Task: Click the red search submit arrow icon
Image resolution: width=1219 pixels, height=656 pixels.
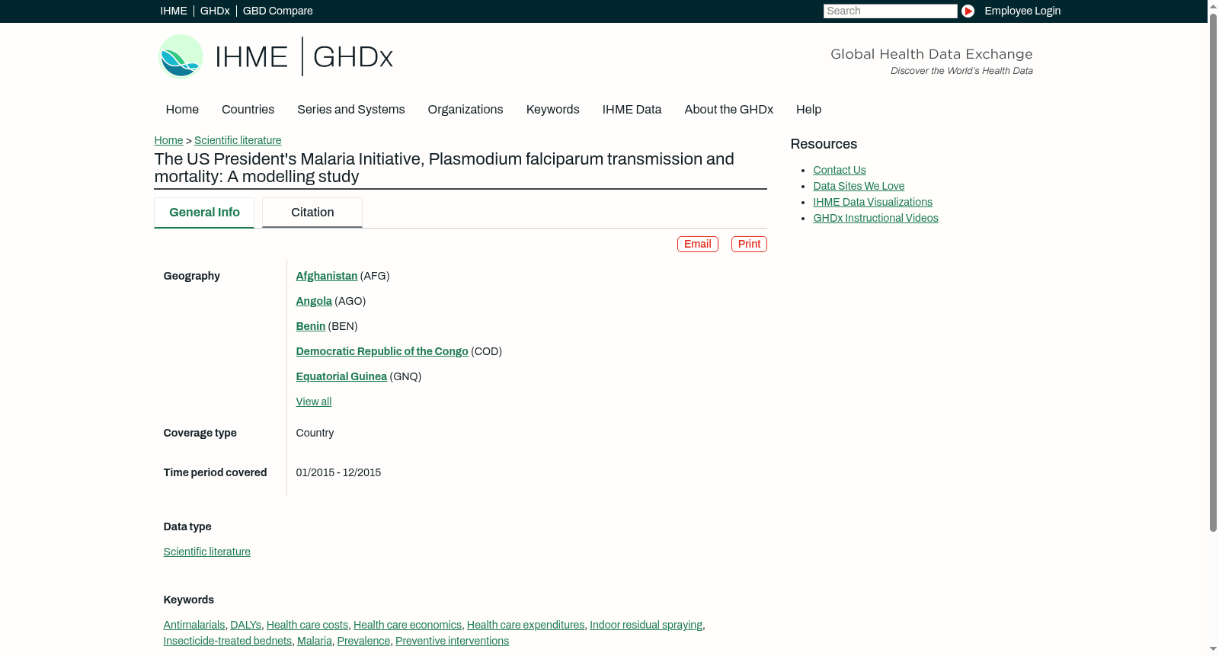Action: (x=968, y=11)
